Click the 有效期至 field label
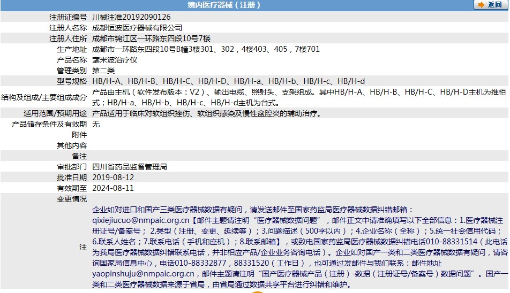The height and width of the screenshot is (293, 510). pos(72,188)
